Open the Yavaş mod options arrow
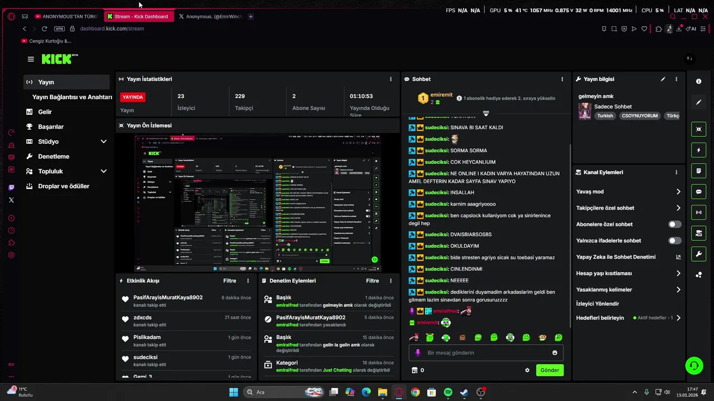 pyautogui.click(x=678, y=192)
